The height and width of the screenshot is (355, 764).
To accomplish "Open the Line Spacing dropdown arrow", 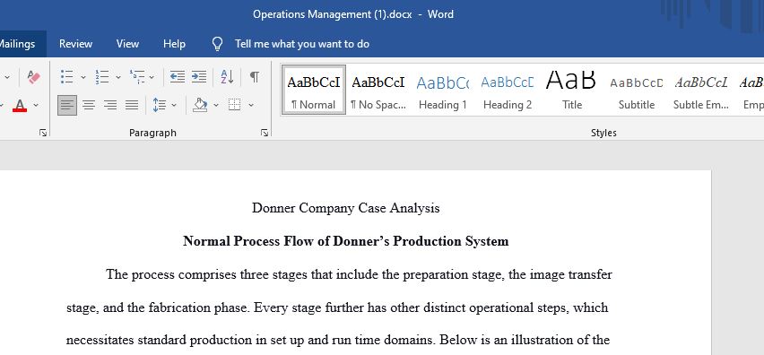I will pos(174,105).
